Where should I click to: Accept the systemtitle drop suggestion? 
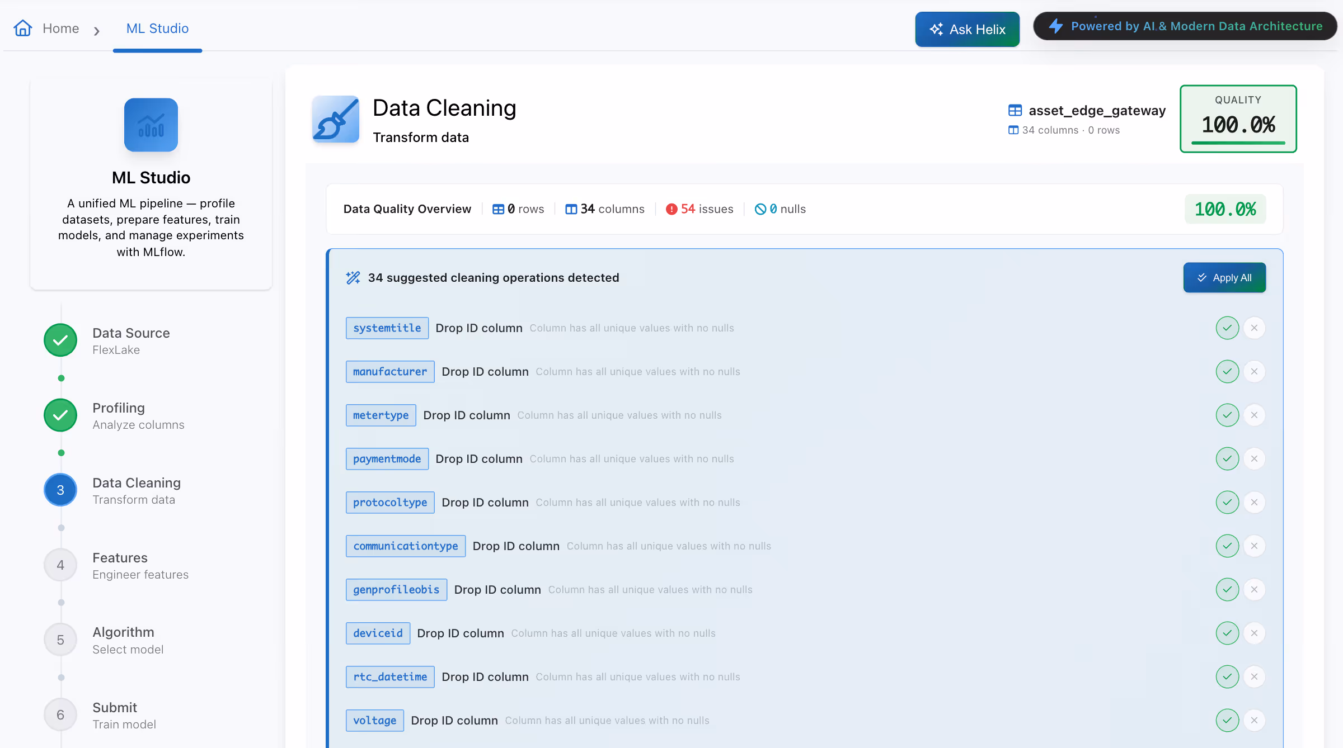pos(1227,328)
